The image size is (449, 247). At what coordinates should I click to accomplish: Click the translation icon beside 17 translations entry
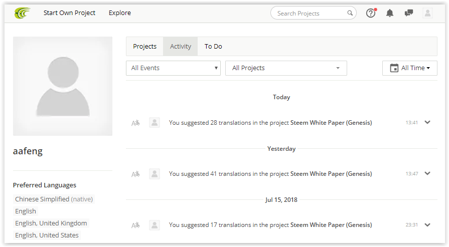coord(135,225)
